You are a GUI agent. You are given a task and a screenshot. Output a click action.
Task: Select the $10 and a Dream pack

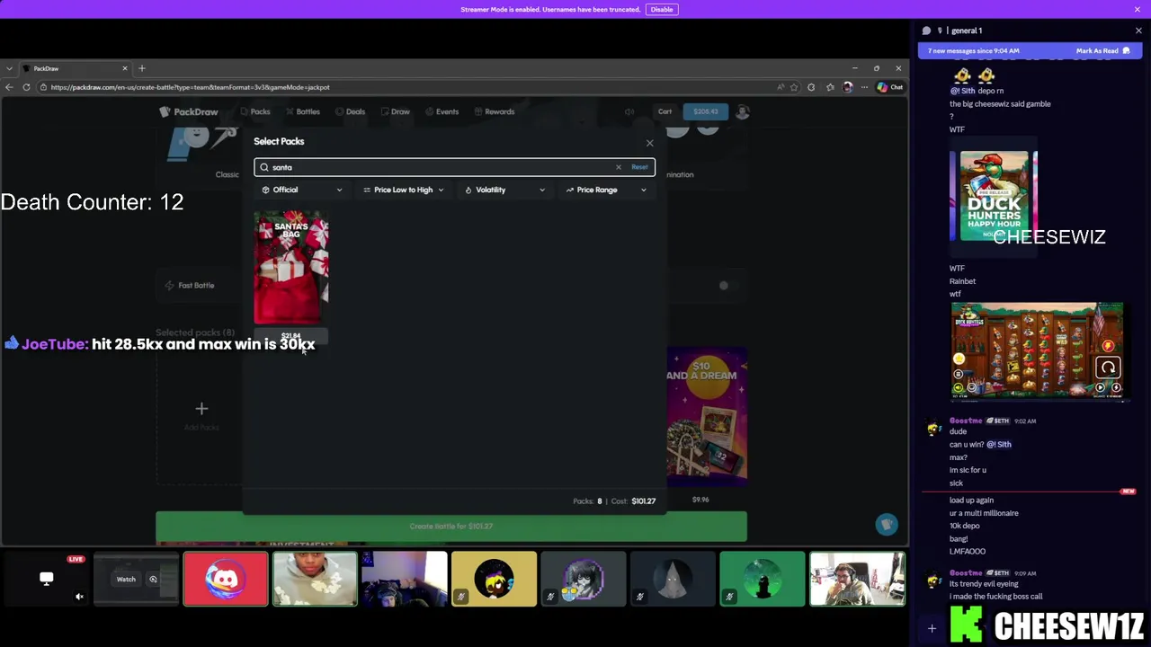707,418
